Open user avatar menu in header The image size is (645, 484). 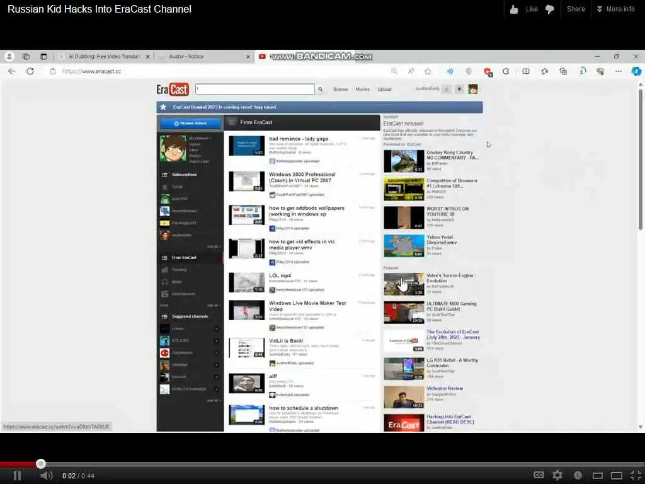click(x=472, y=89)
